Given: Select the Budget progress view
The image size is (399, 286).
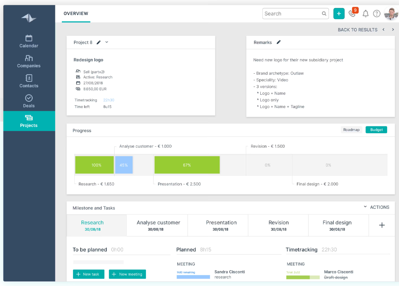Looking at the screenshot, I should [376, 130].
